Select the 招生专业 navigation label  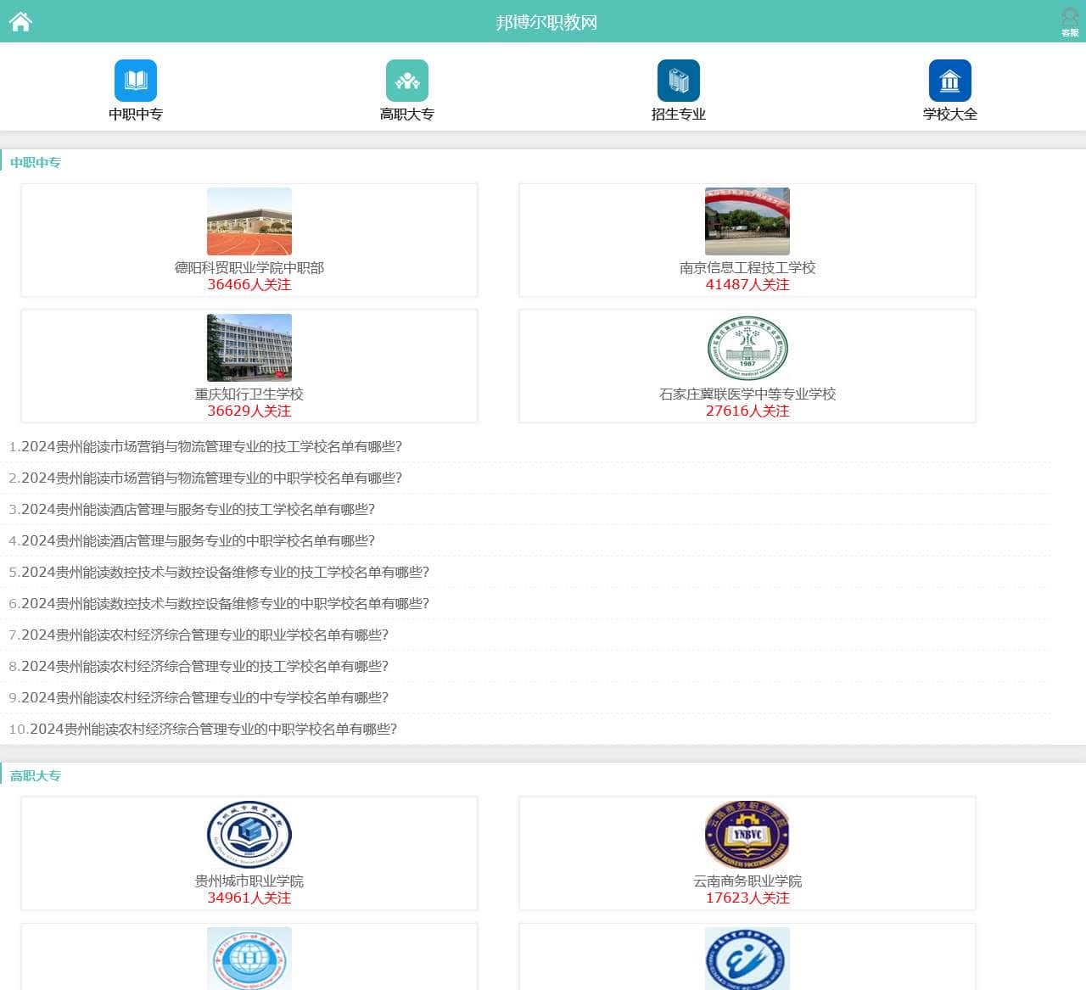click(x=679, y=115)
